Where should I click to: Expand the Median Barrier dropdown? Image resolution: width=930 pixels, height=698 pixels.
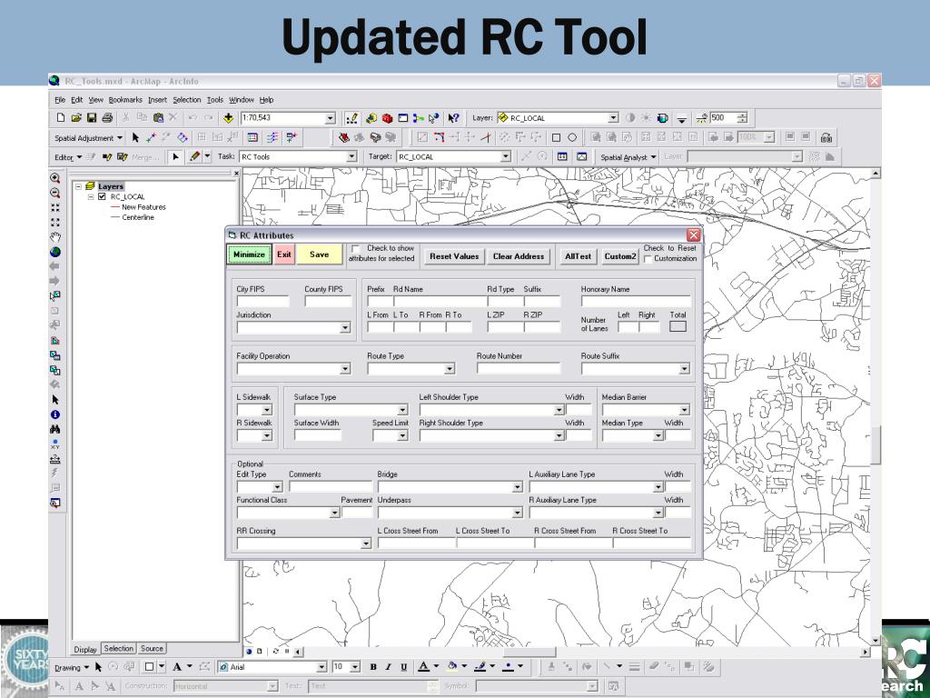click(x=685, y=410)
